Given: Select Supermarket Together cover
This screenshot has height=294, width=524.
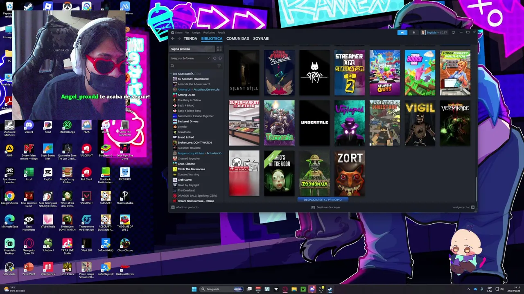Looking at the screenshot, I should click(x=244, y=123).
